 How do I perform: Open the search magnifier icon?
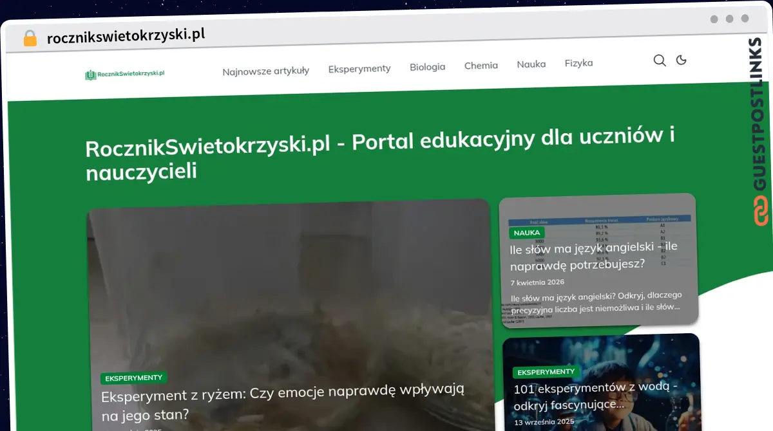(659, 60)
